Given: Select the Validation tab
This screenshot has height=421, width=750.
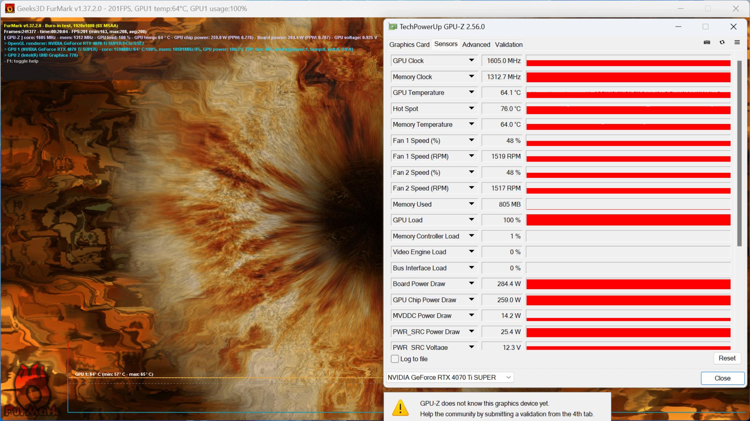Looking at the screenshot, I should [x=509, y=44].
